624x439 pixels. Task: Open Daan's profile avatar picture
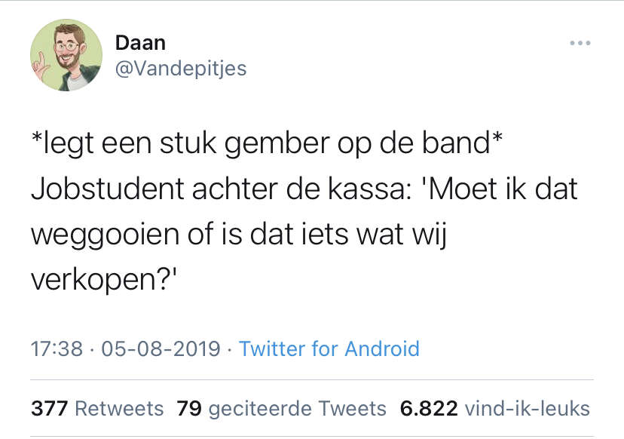pos(66,55)
